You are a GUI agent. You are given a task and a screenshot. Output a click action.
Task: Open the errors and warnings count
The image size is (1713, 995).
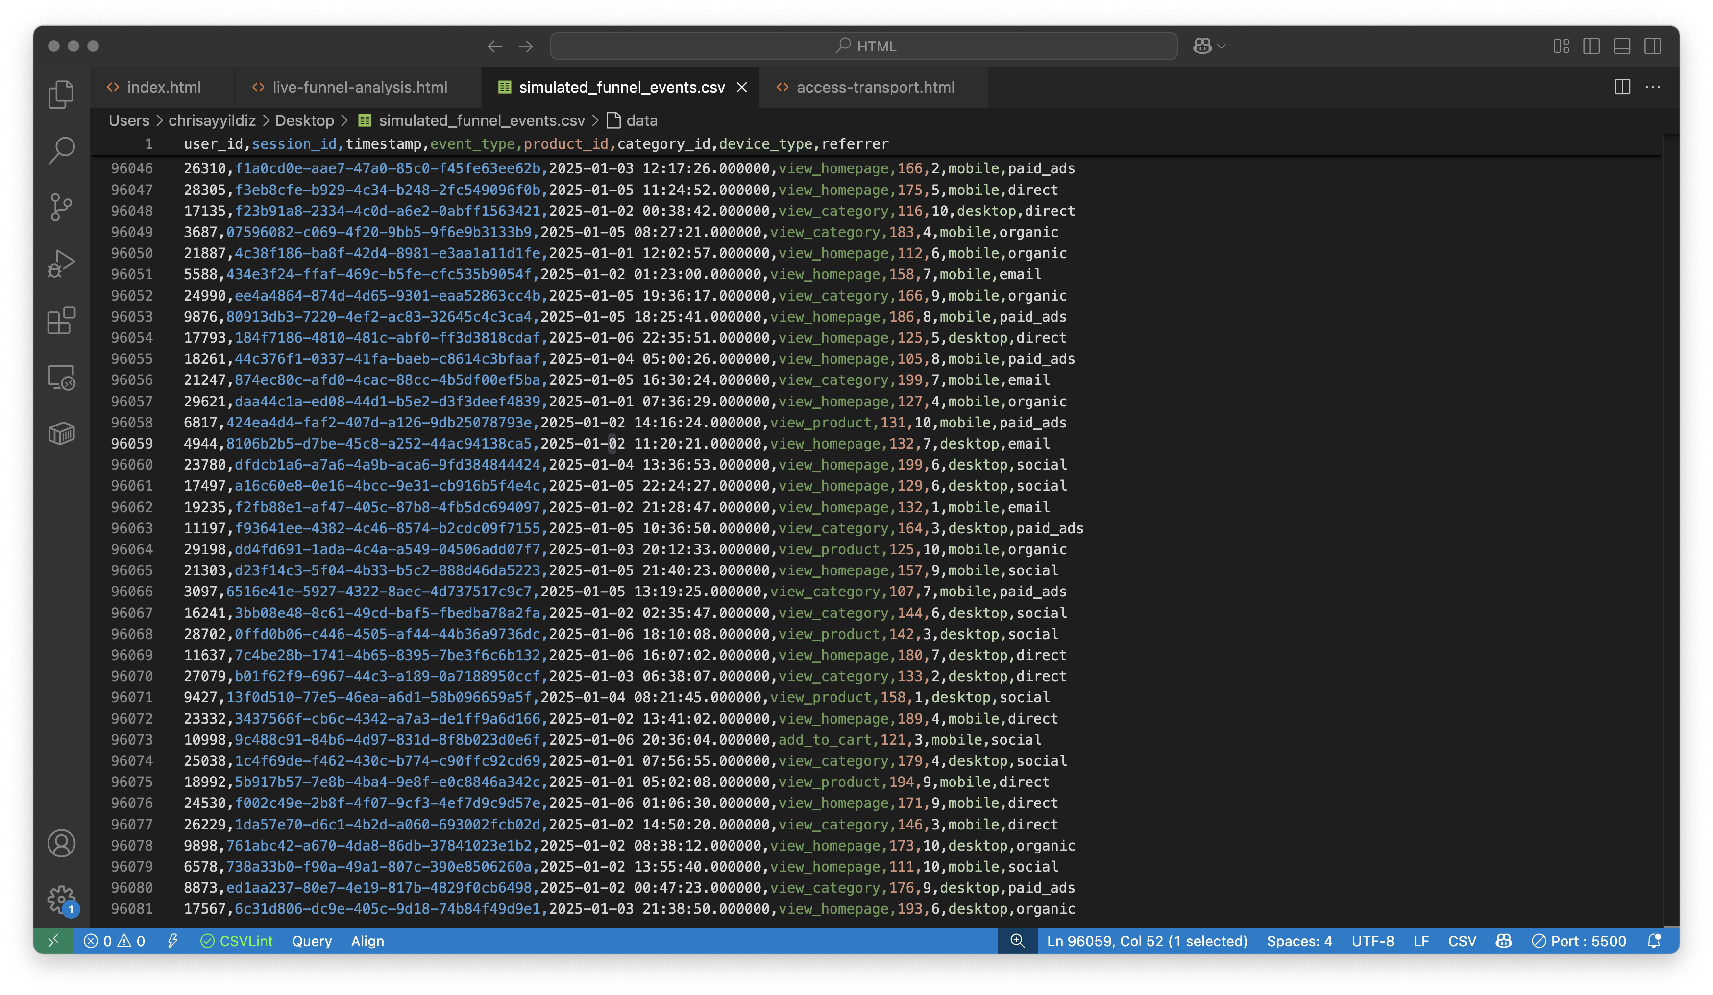[x=114, y=941]
